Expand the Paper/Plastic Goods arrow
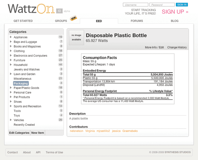The width and height of the screenshot is (198, 160). 11,88
